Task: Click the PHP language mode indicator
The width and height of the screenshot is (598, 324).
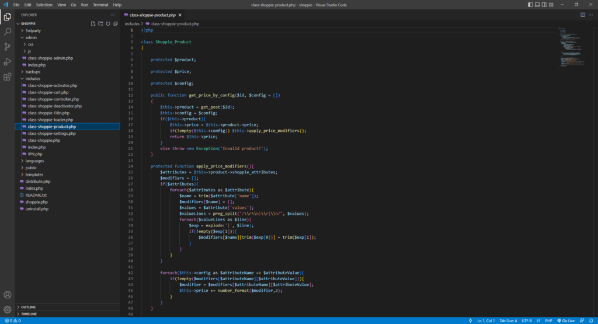Action: pyautogui.click(x=548, y=320)
